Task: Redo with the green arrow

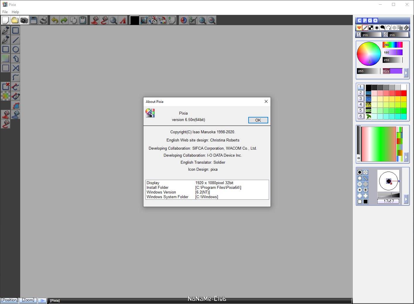Action: click(x=64, y=20)
